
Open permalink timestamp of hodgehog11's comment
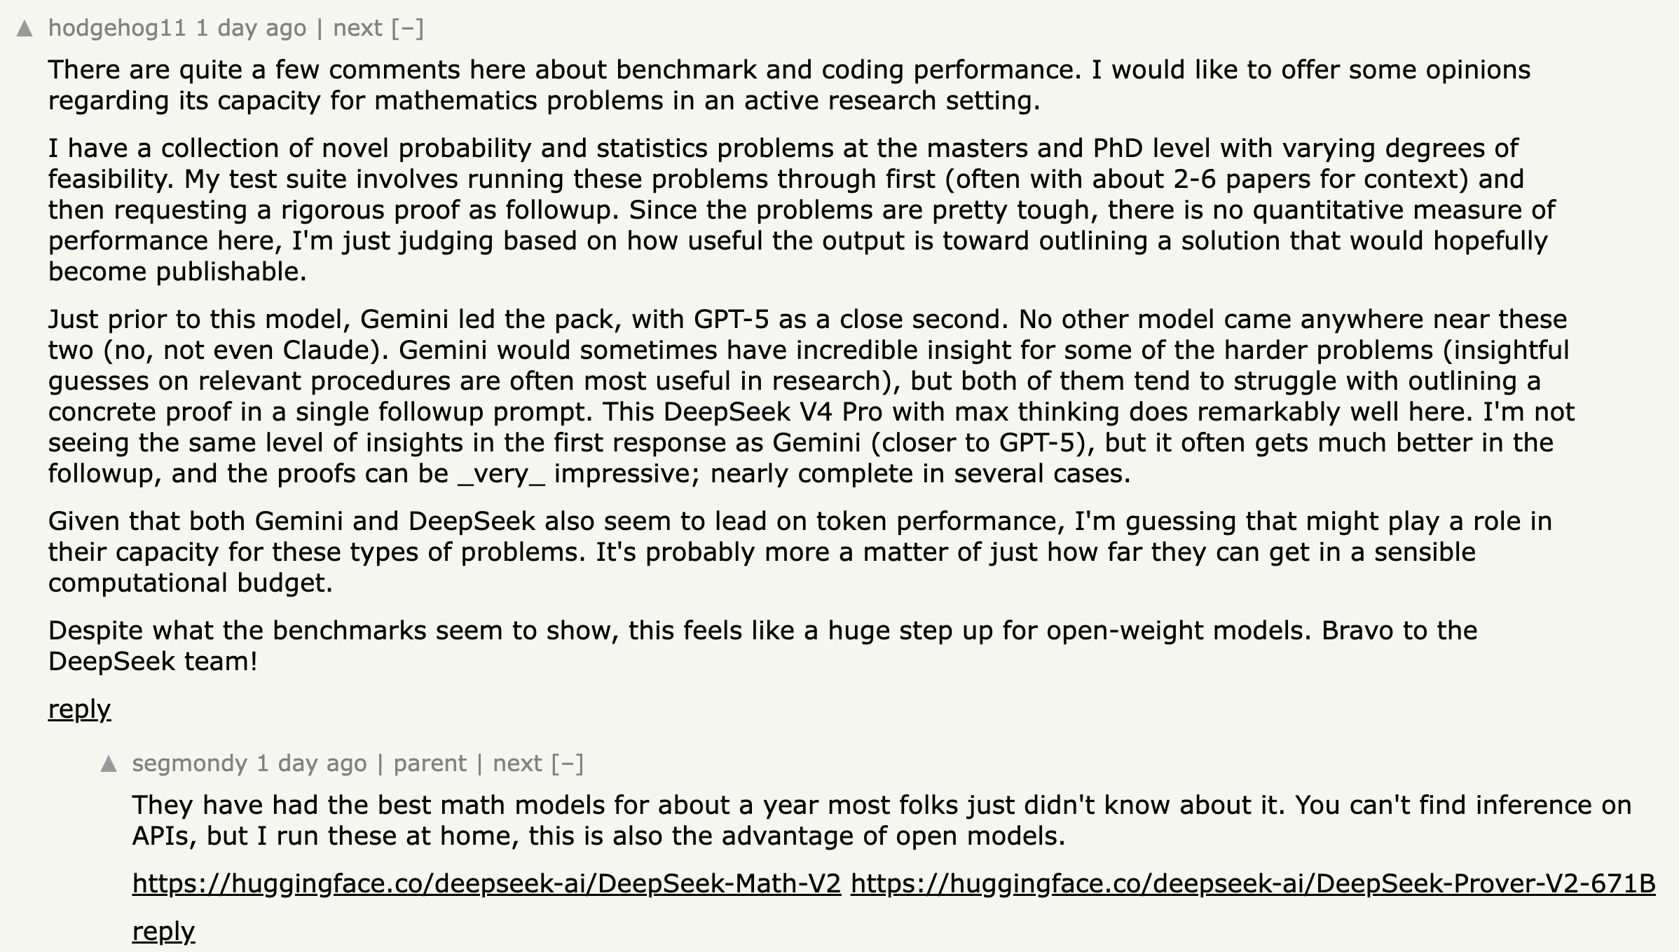point(251,28)
